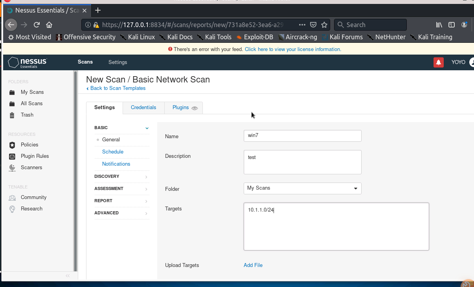474x287 pixels.
Task: Click the Plugin Rules icon in sidebar
Action: pos(12,156)
